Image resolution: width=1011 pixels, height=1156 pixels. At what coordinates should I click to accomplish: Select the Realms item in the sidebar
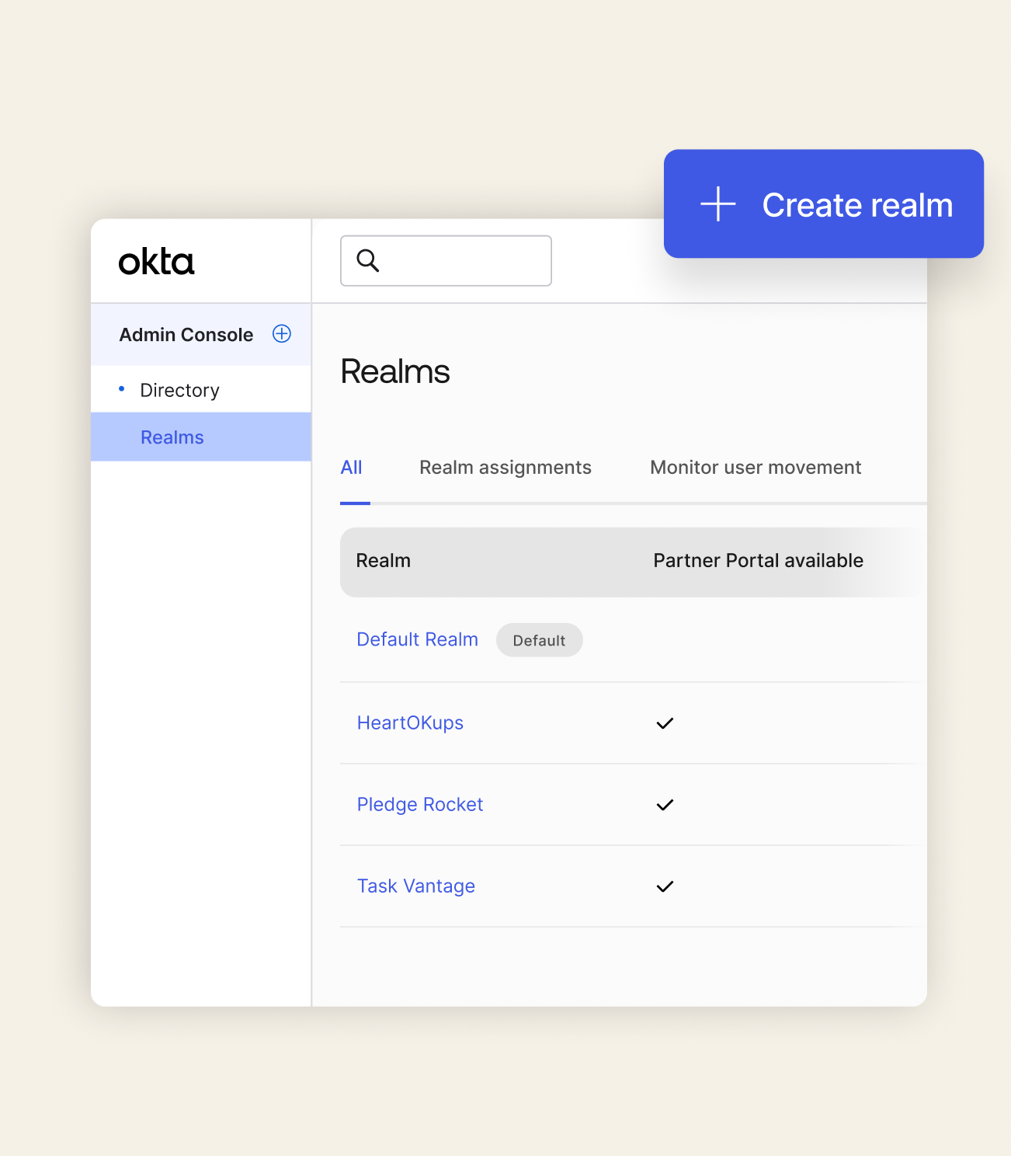[172, 437]
